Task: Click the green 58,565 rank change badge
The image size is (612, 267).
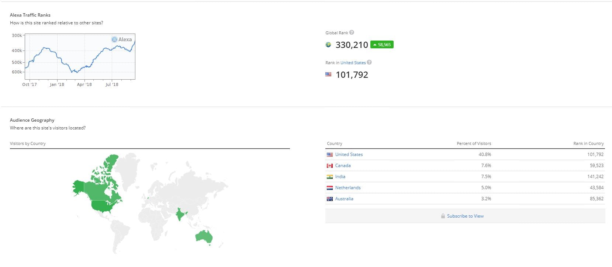Action: tap(382, 45)
